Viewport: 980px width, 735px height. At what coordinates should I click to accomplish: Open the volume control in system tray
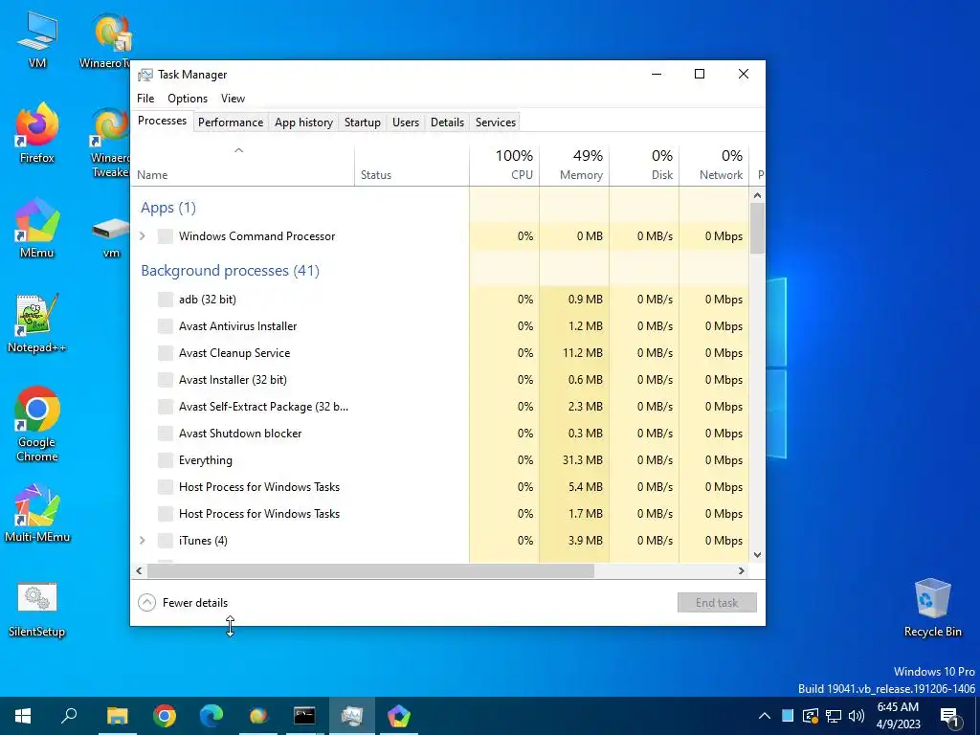(x=857, y=716)
